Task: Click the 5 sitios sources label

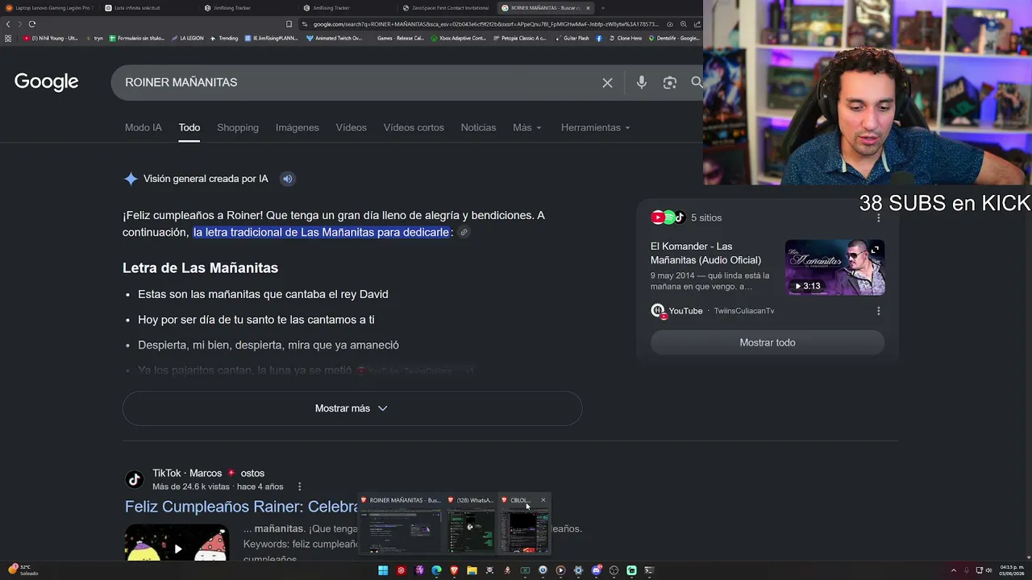Action: tap(706, 217)
